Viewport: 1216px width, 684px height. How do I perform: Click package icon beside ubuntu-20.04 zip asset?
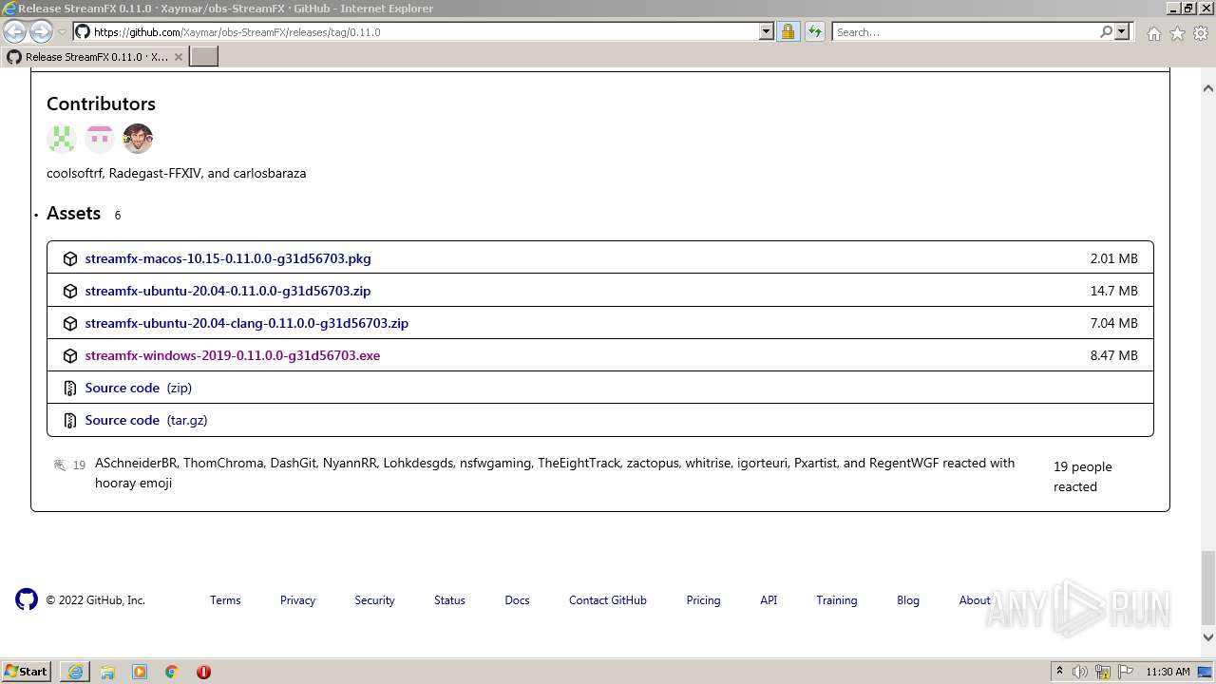click(x=70, y=291)
